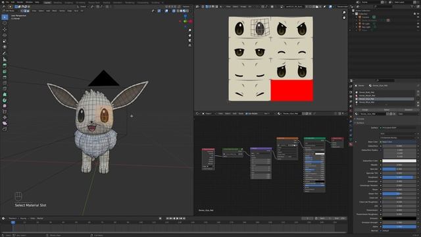Enable face select mode

pos(28,11)
